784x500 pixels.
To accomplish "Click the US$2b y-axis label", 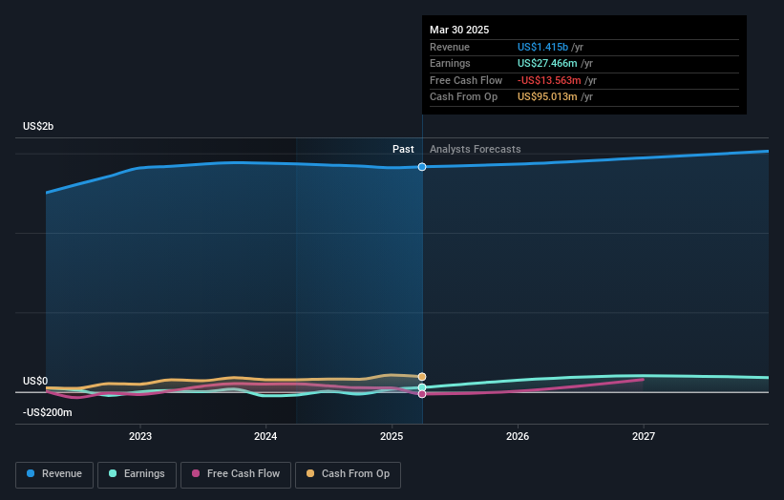I will [x=38, y=126].
